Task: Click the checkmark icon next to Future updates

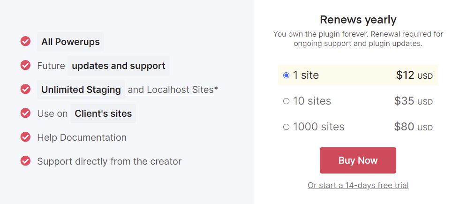Action: click(25, 65)
